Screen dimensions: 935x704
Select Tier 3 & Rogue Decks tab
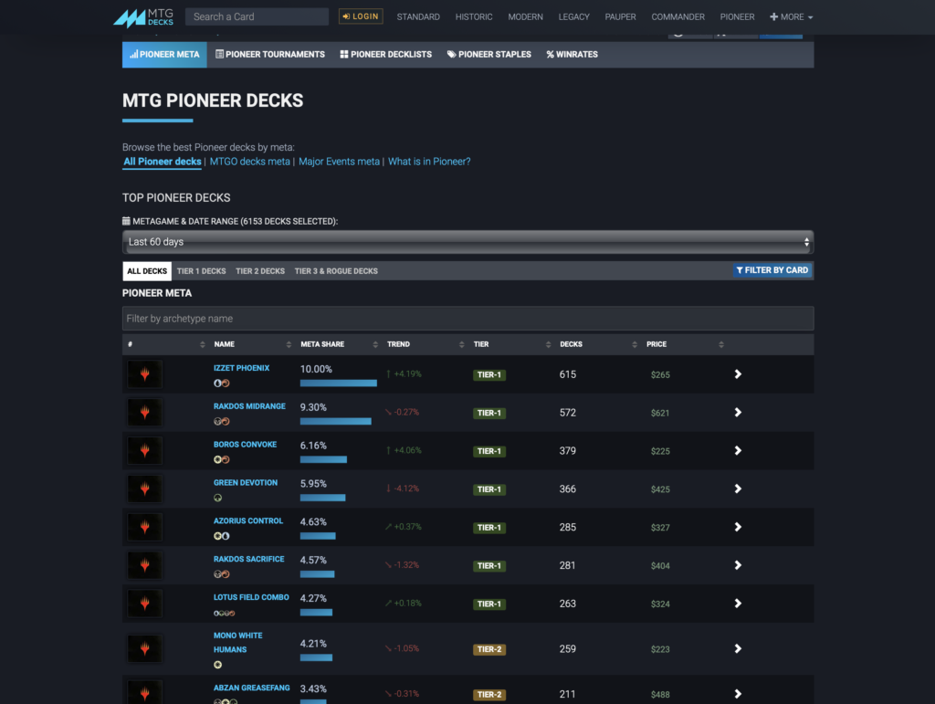coord(336,271)
